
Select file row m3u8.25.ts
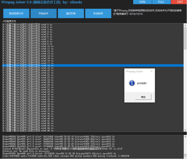93,82
